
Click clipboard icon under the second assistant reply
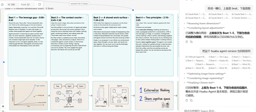pyautogui.click(x=187, y=100)
